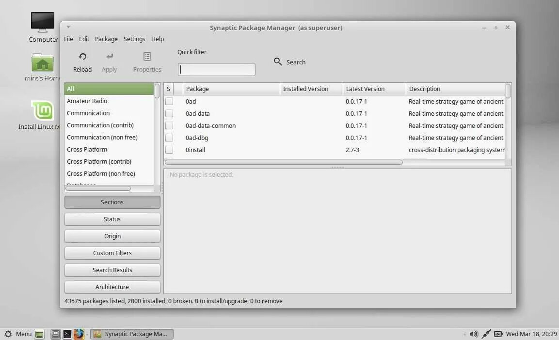Open the File menu

pos(68,39)
